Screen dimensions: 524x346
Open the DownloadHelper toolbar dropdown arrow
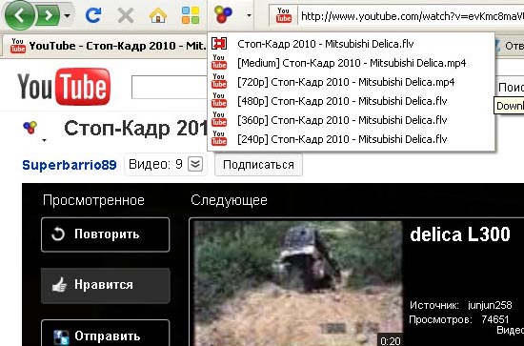(249, 15)
